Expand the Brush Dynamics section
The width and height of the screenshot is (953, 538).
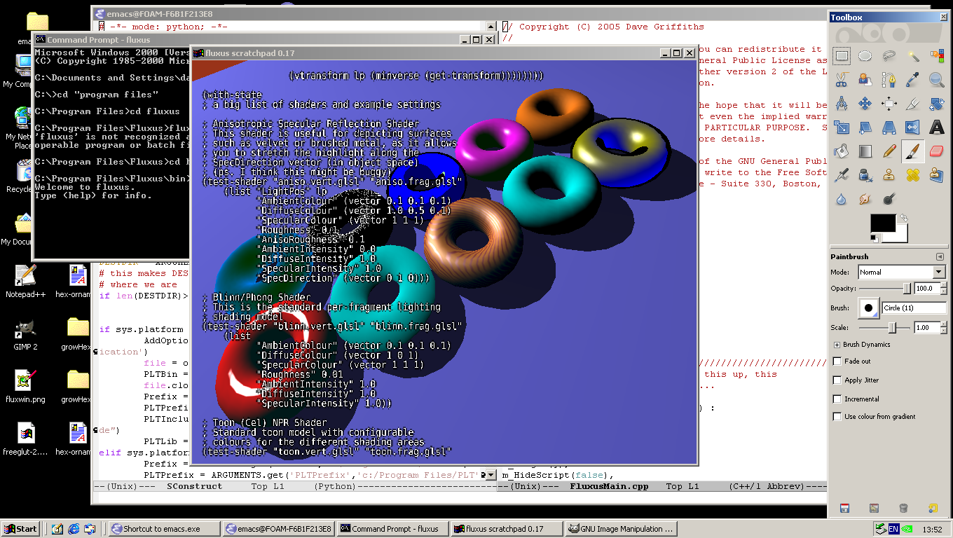(x=837, y=345)
